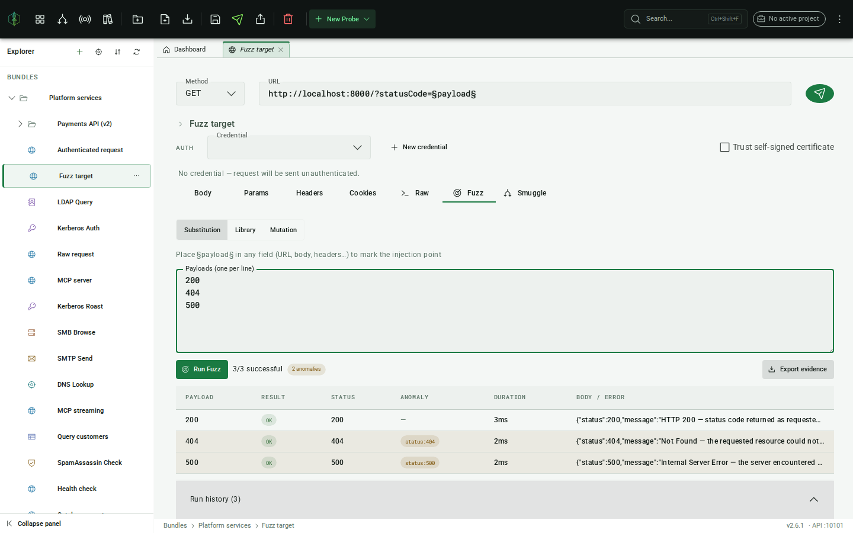The width and height of the screenshot is (853, 533).
Task: Close the Fuzz target tab
Action: pyautogui.click(x=281, y=50)
